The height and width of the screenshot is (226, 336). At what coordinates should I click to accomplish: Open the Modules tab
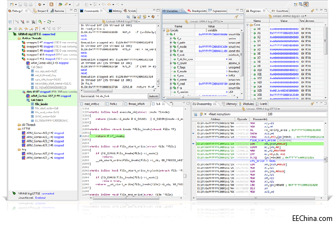pyautogui.click(x=246, y=104)
